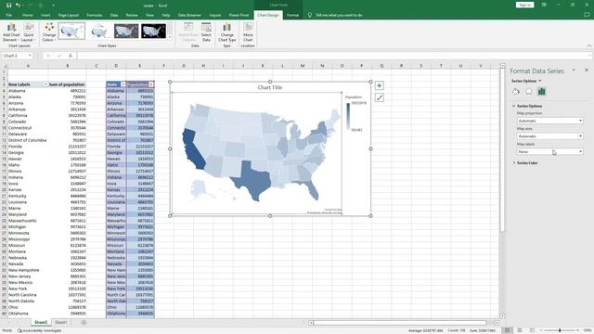This screenshot has width=594, height=334.
Task: Click the Chart Elements plus button
Action: 380,85
